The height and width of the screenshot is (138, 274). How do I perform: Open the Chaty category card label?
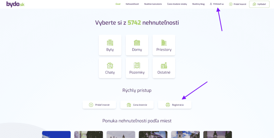point(110,72)
